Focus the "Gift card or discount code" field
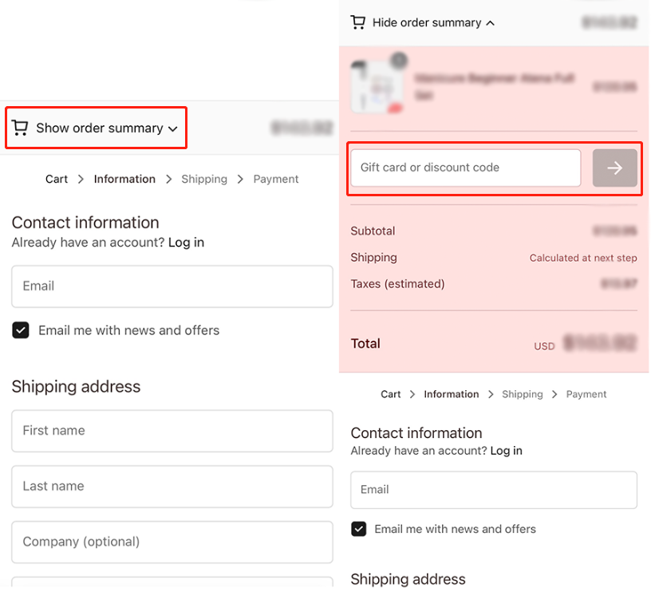This screenshot has width=651, height=596. click(465, 168)
